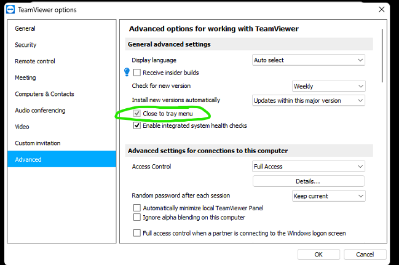Click Advanced settings for connections to this computer header
The image size is (399, 265).
click(249, 151)
